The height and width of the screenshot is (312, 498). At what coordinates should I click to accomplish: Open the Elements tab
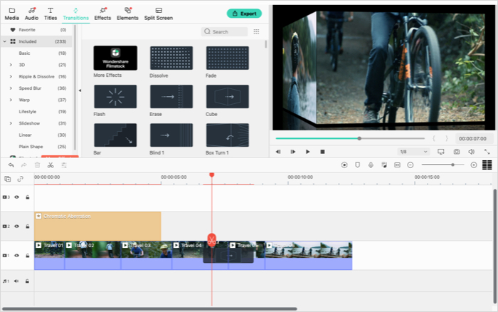click(127, 14)
